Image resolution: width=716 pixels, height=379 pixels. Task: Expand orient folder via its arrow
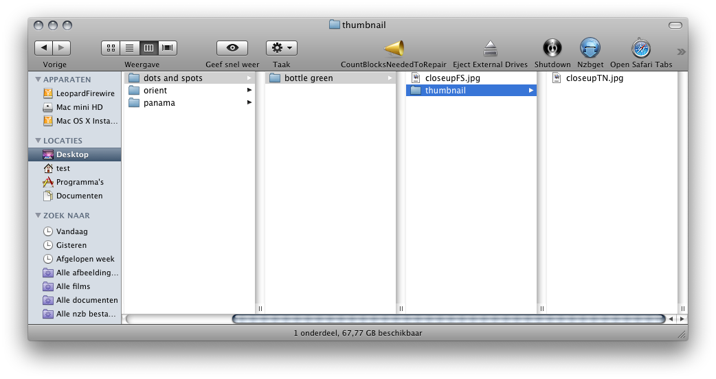[249, 91]
